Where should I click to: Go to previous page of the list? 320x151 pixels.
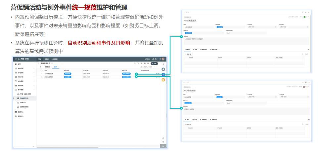pyautogui.click(x=154, y=67)
